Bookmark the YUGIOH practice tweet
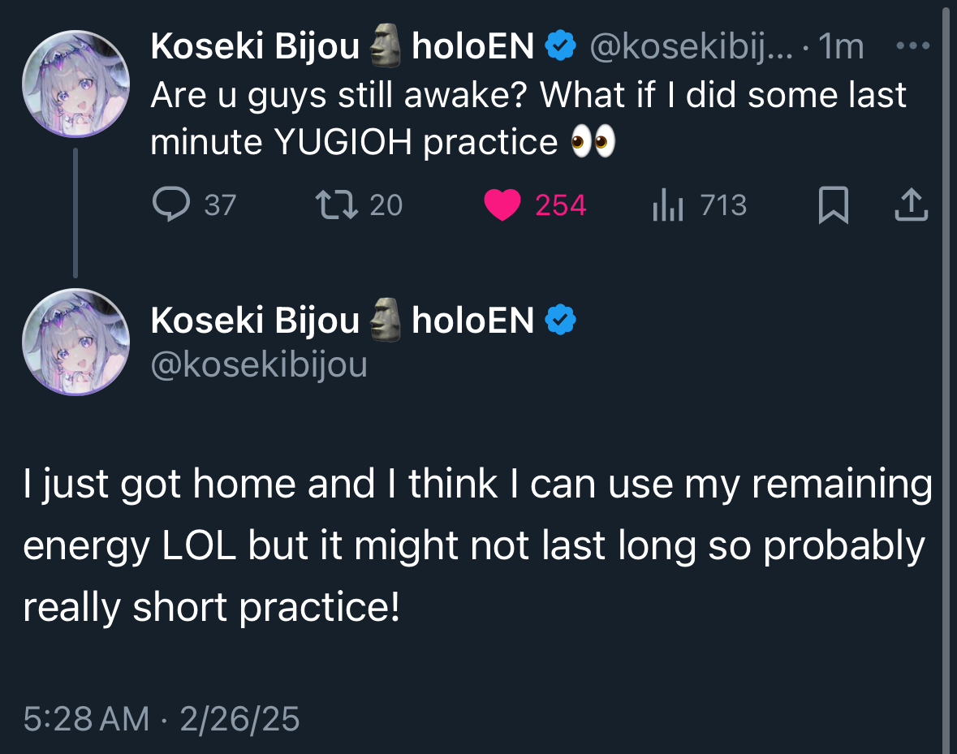Viewport: 957px width, 754px height. [x=833, y=205]
